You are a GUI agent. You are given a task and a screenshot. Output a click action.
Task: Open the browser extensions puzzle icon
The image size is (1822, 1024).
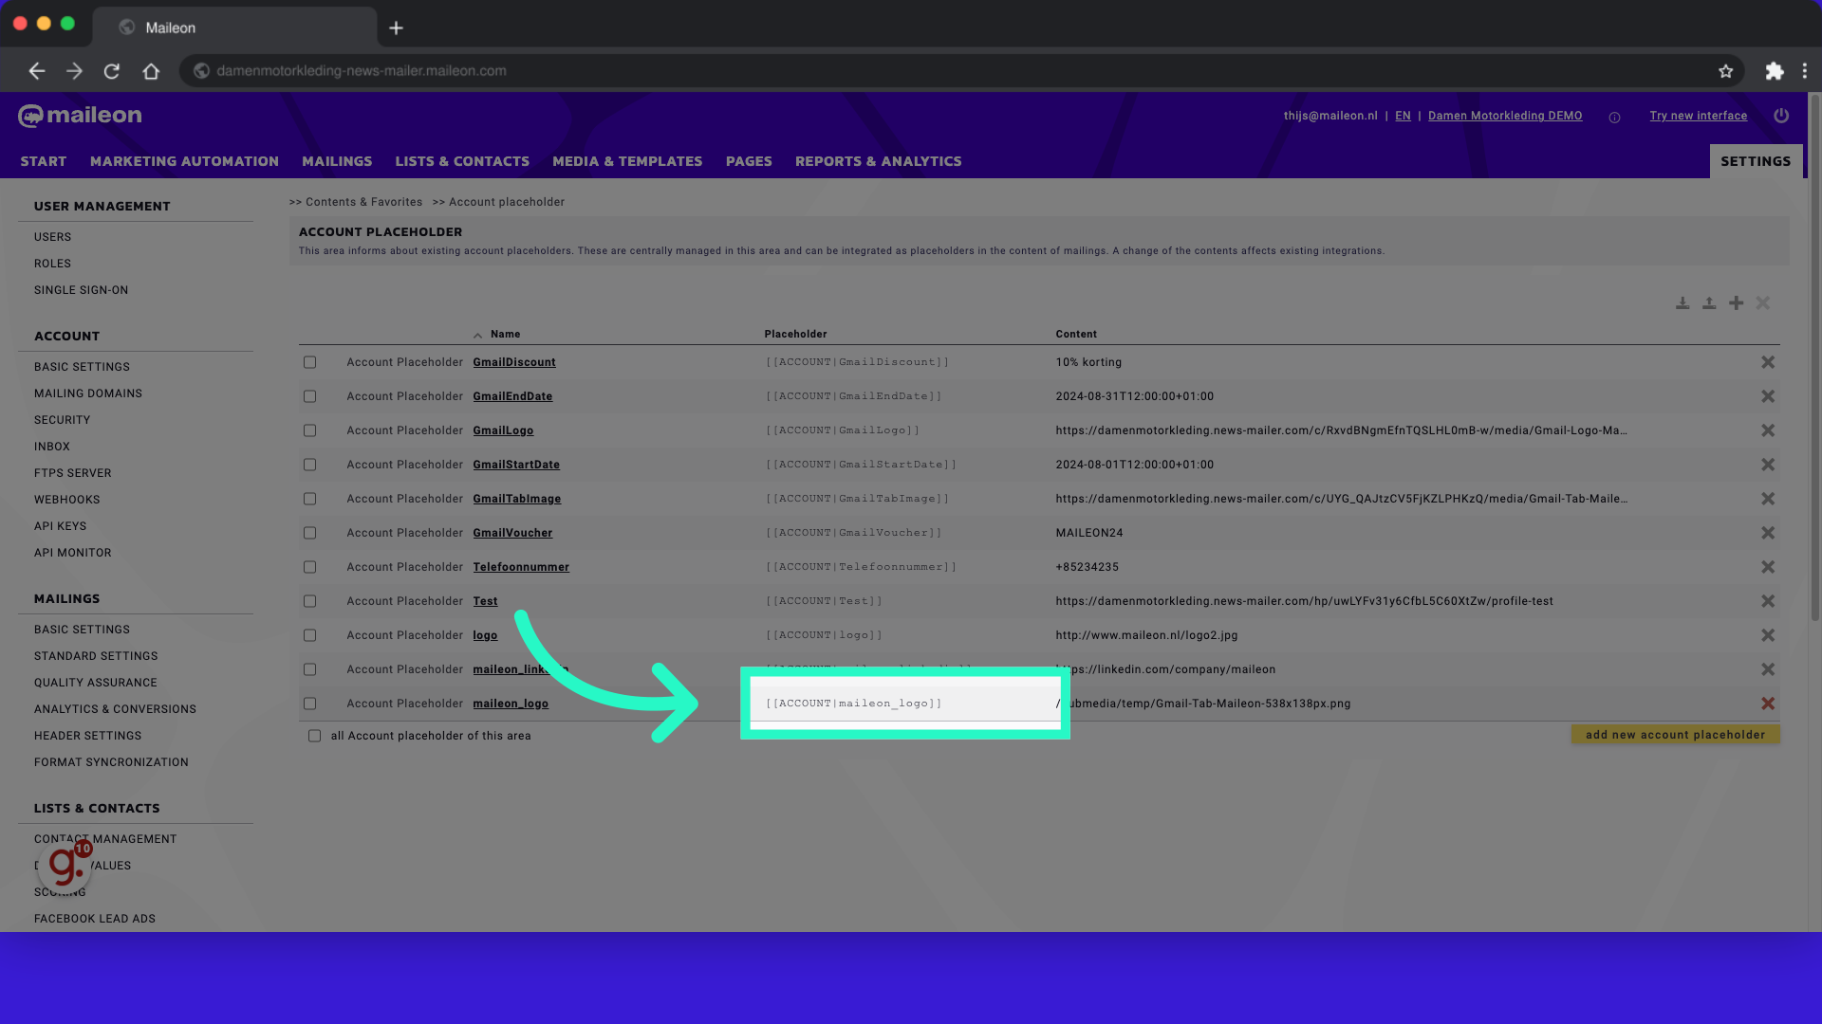point(1774,71)
